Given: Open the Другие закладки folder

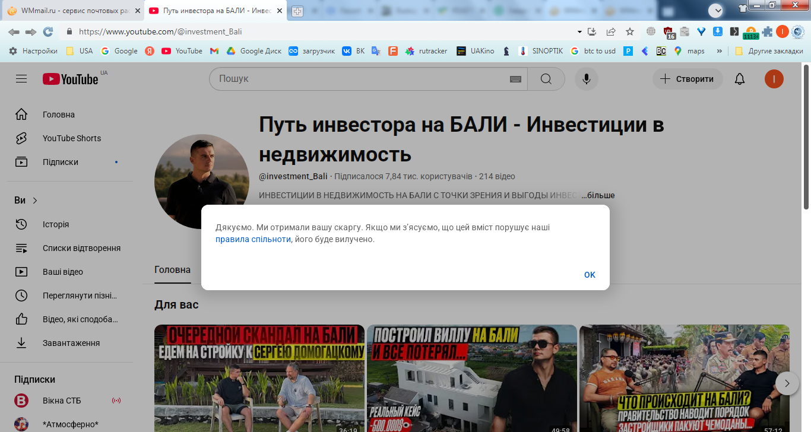Looking at the screenshot, I should coord(769,51).
